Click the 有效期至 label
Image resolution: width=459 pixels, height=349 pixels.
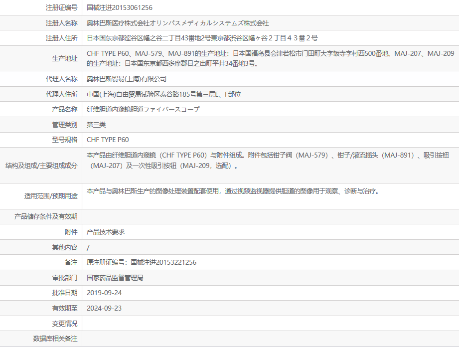[65, 308]
